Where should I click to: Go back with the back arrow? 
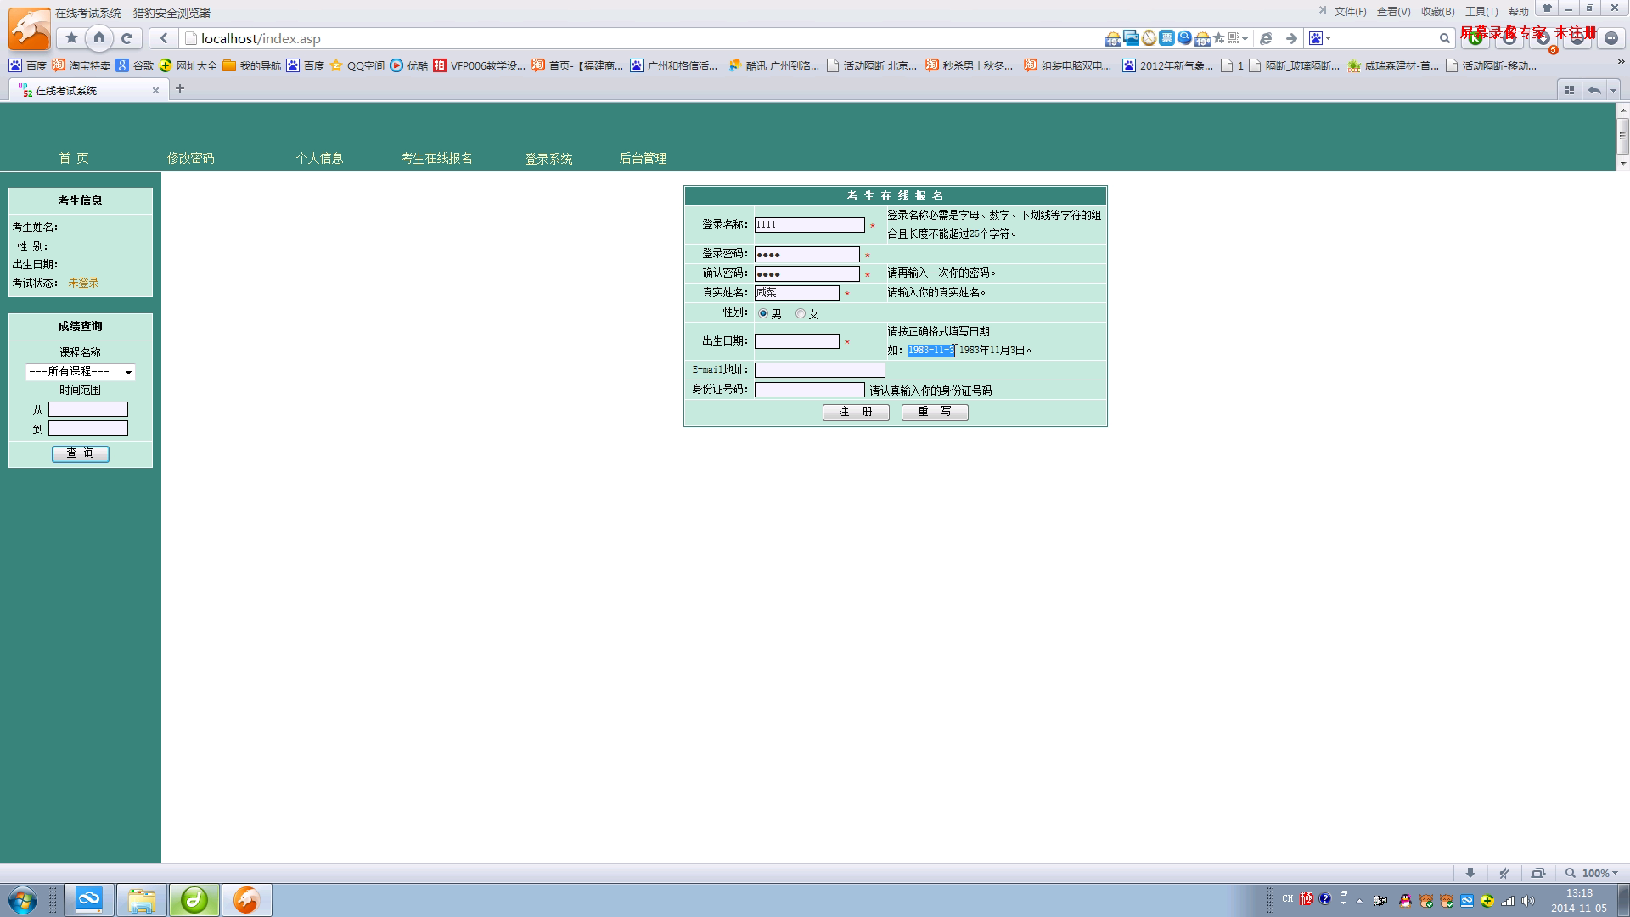coord(164,38)
